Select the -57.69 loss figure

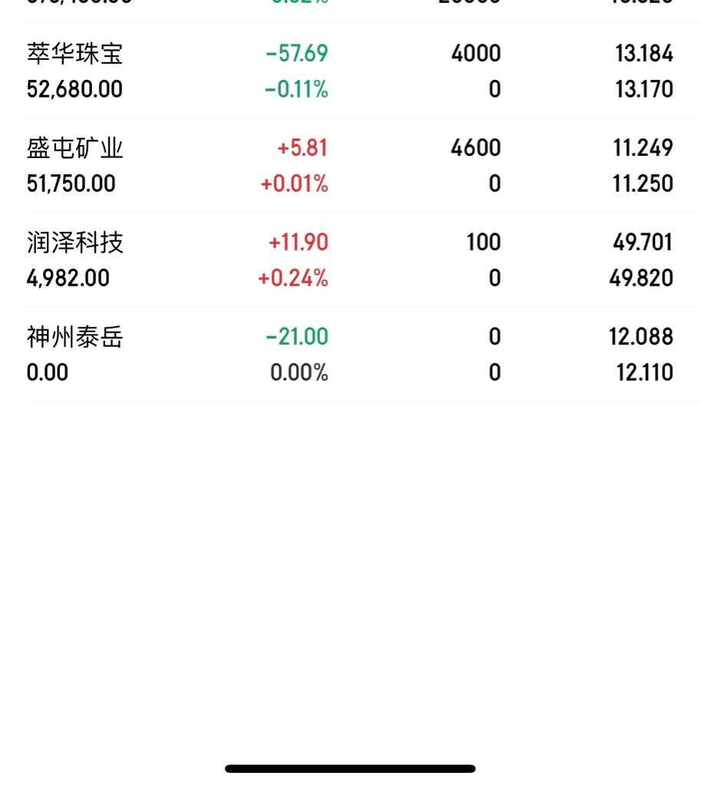pos(296,54)
